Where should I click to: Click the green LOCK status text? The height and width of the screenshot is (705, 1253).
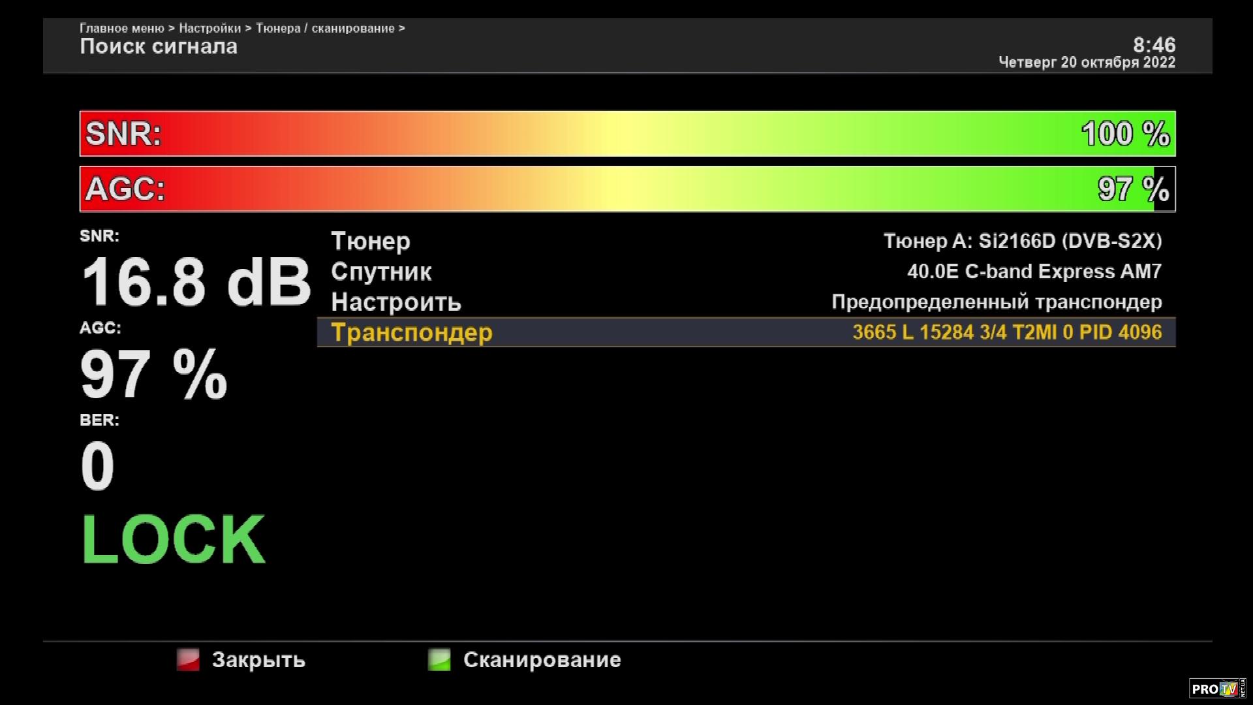(x=173, y=540)
